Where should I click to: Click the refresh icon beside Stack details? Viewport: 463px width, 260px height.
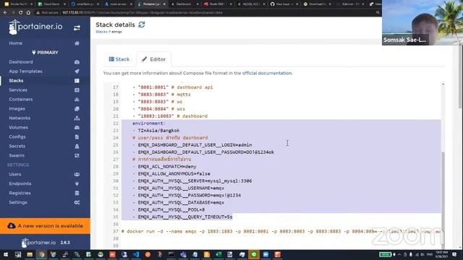142,25
